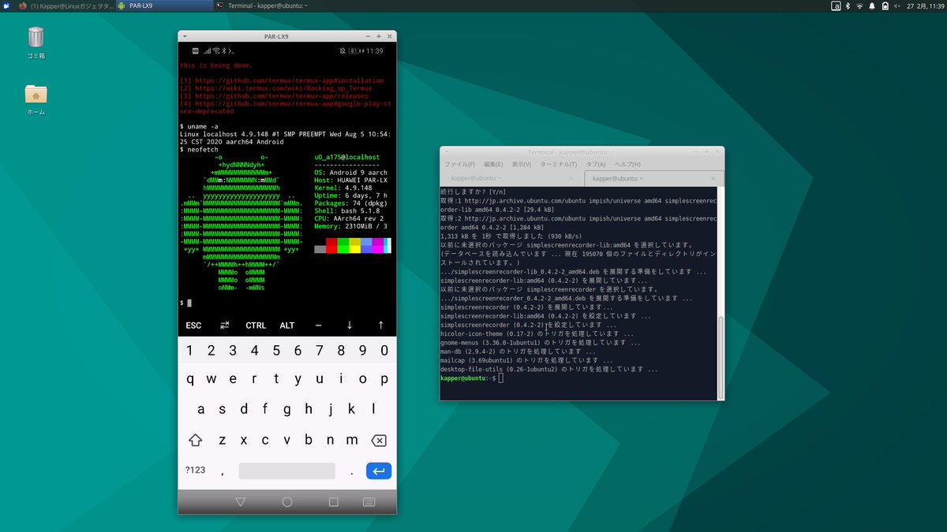Open the ターミナル(T) menu in Terminal
The height and width of the screenshot is (532, 947).
point(558,164)
